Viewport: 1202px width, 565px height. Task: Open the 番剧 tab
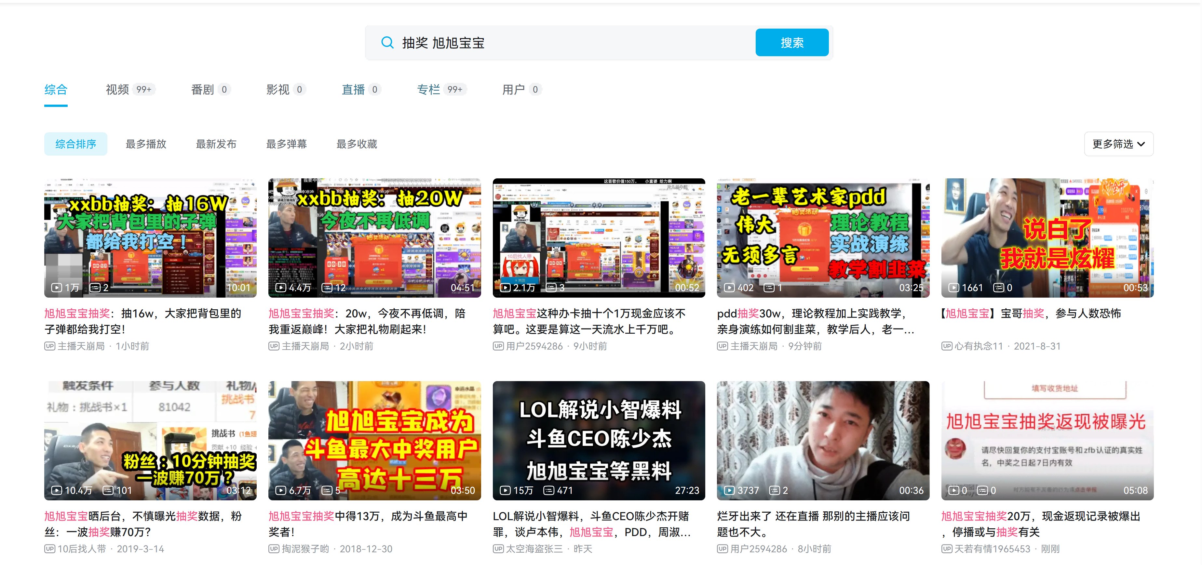click(x=210, y=89)
